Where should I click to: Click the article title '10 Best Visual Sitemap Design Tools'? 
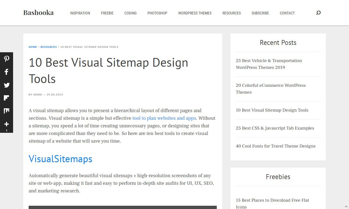[x=109, y=71]
